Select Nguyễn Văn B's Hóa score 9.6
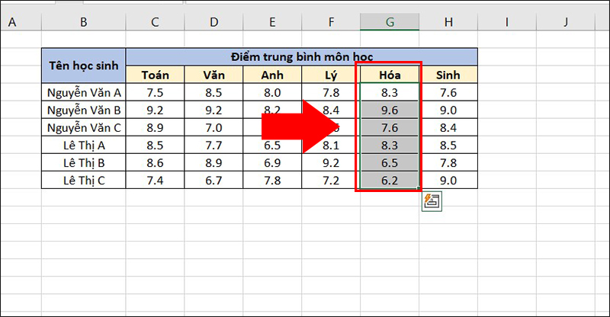The width and height of the screenshot is (610, 317). 390,110
